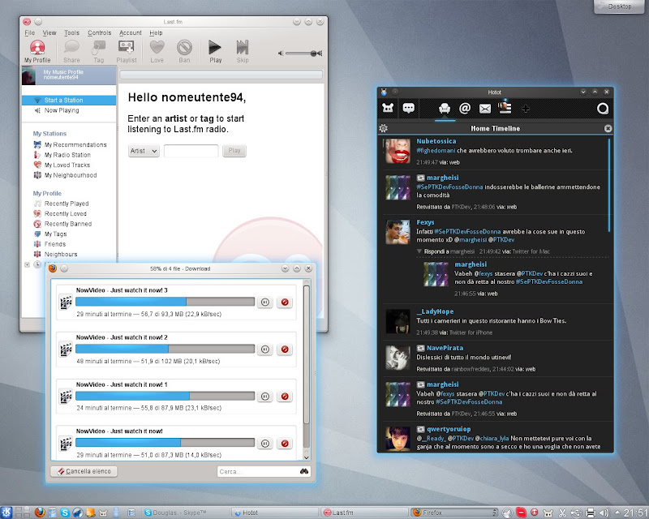
Task: Pause the 'Just watch it now! 2' download
Action: coord(264,349)
